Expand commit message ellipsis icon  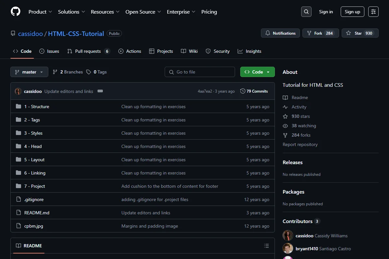click(100, 91)
